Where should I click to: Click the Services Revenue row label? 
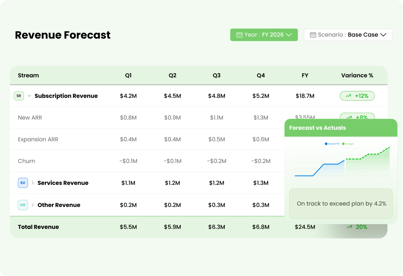coord(63,183)
